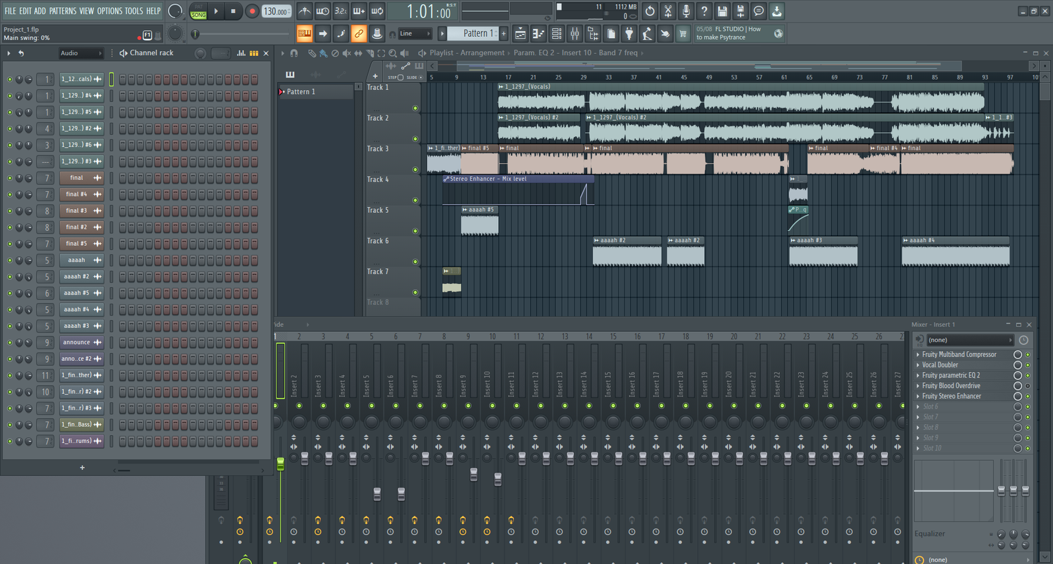Disable Vocal Doubler effect LED
The width and height of the screenshot is (1053, 564).
1027,365
